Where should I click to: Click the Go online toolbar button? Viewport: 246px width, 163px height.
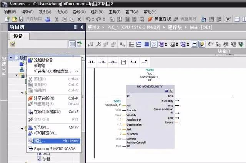[159, 19]
